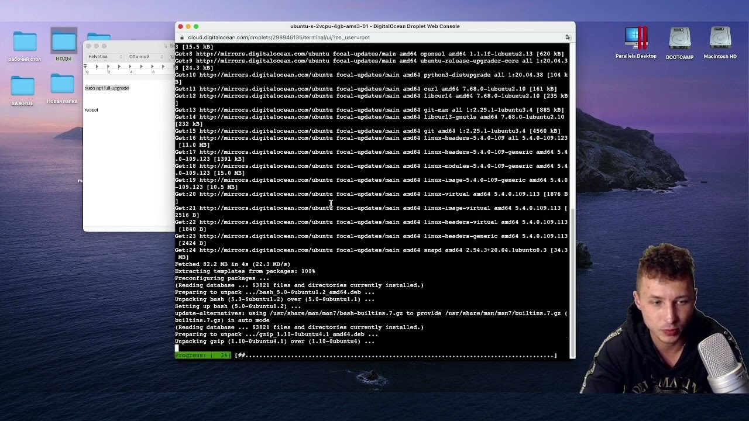Click the terminal cursor block above Progress
749x421 pixels.
177,348
